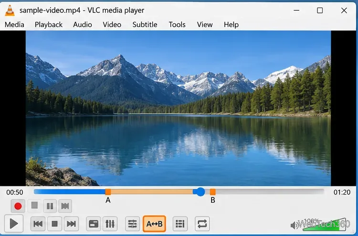Open the effects and filters sliders icon

[132, 224]
